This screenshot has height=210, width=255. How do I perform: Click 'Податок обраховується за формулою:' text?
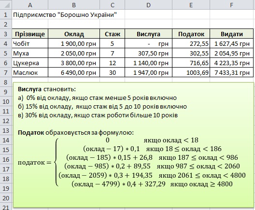(x=76, y=133)
